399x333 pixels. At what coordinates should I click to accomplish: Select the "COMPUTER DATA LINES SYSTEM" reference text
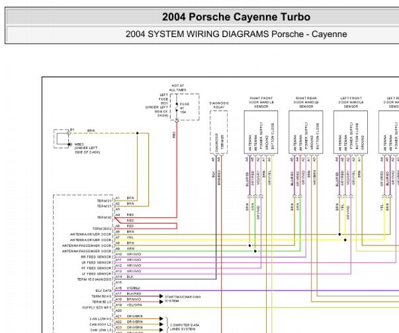click(x=185, y=327)
